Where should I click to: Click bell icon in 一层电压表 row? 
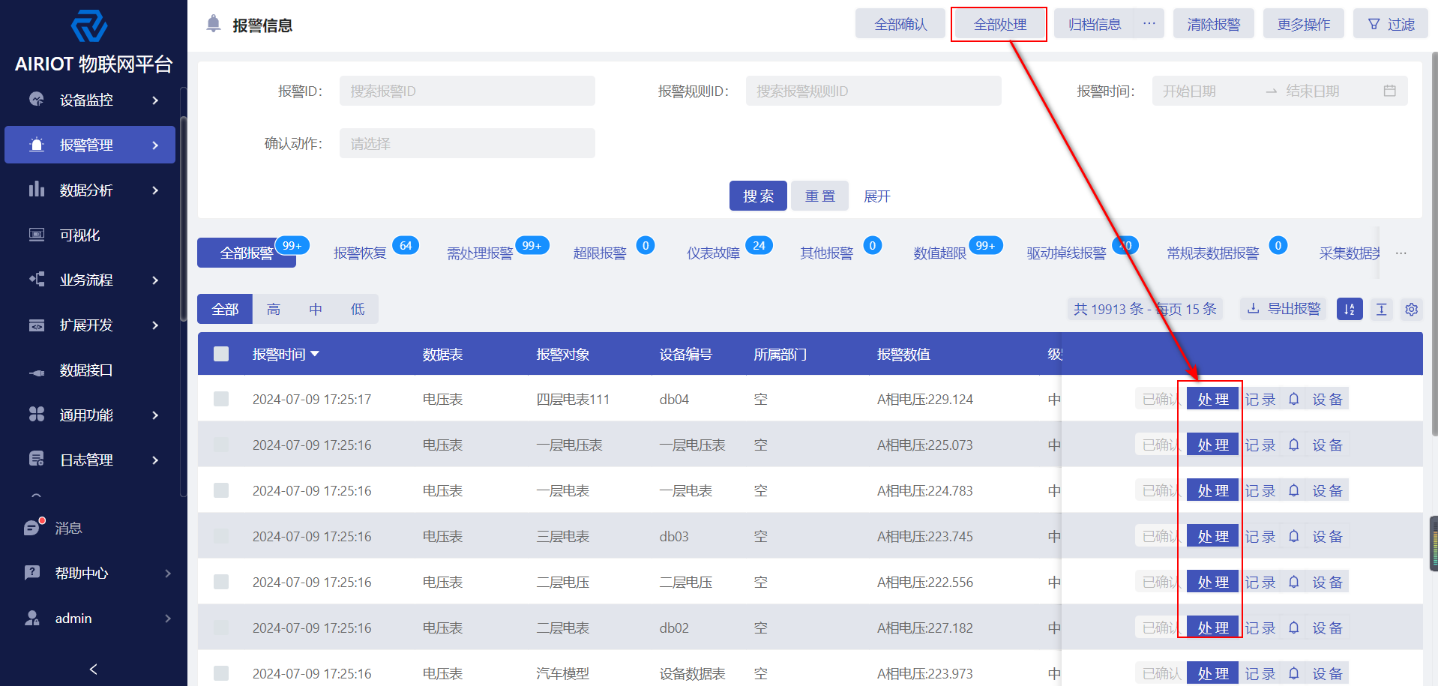pos(1294,445)
